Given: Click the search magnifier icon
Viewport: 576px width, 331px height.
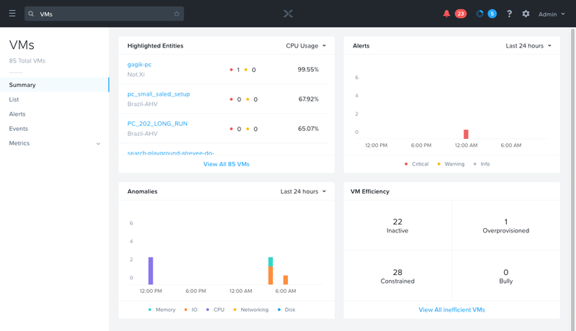Looking at the screenshot, I should pos(31,14).
